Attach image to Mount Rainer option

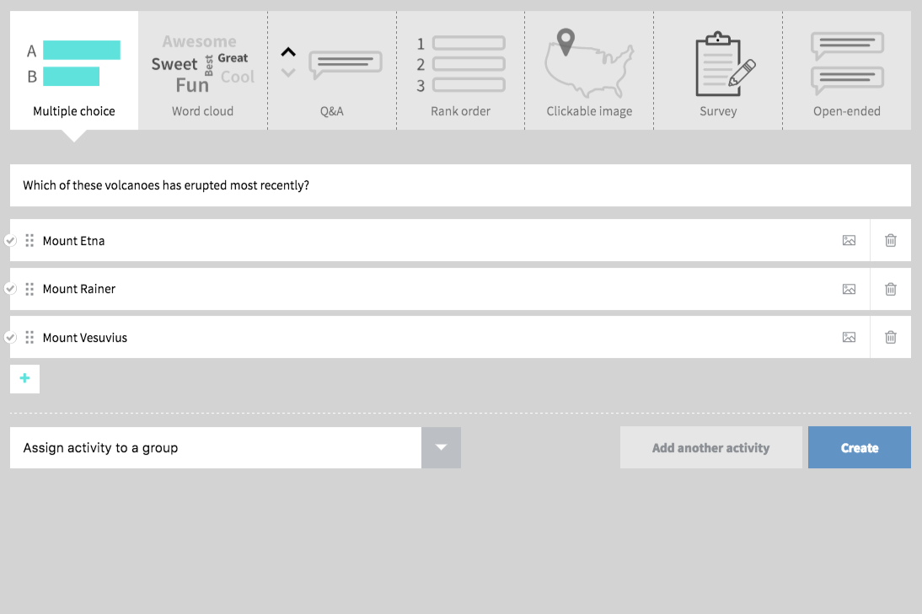point(849,289)
